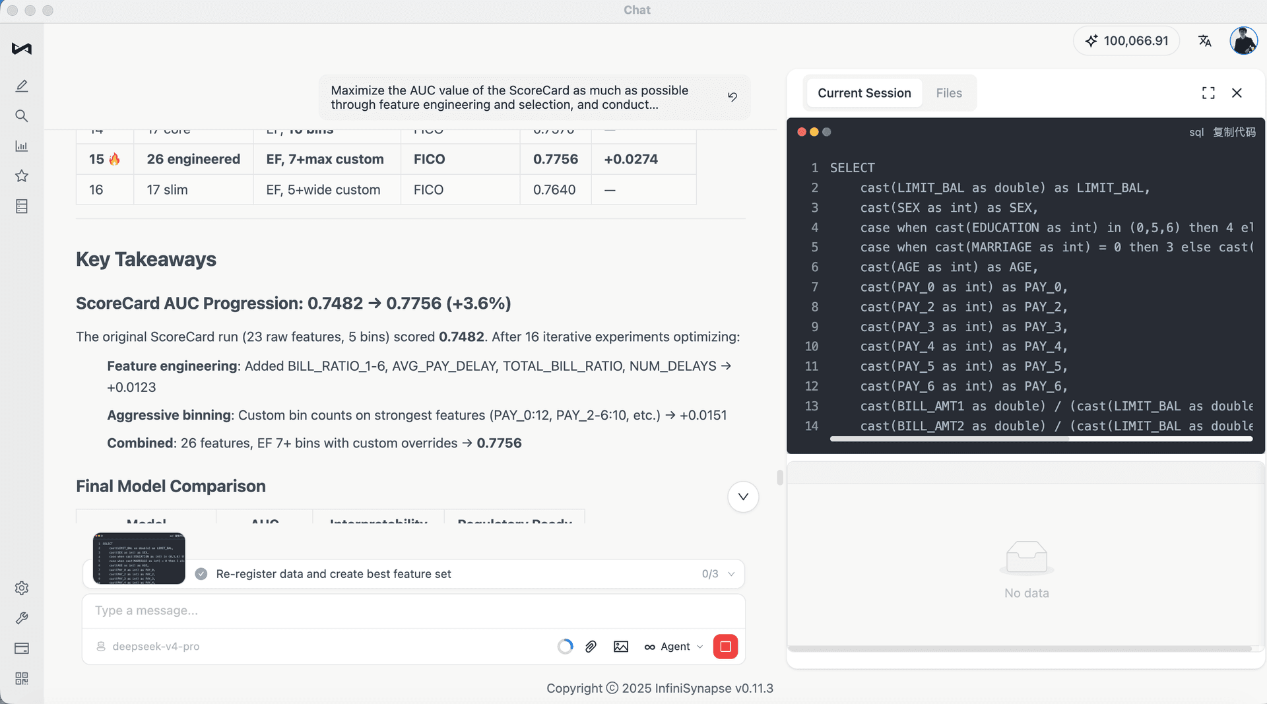Viewport: 1267px width, 704px height.
Task: Switch language with translate icon
Action: point(1205,41)
